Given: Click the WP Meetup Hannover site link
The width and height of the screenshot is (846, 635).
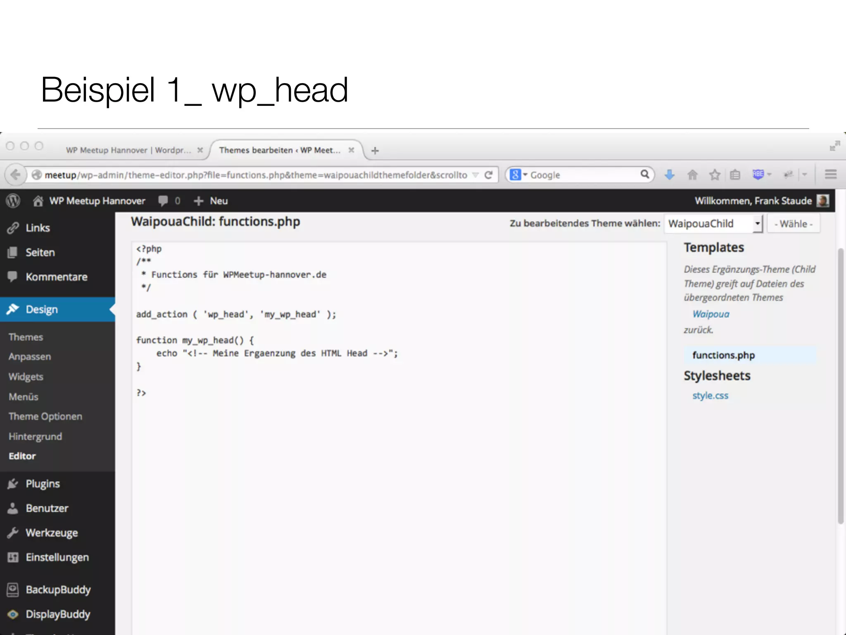Looking at the screenshot, I should click(97, 201).
